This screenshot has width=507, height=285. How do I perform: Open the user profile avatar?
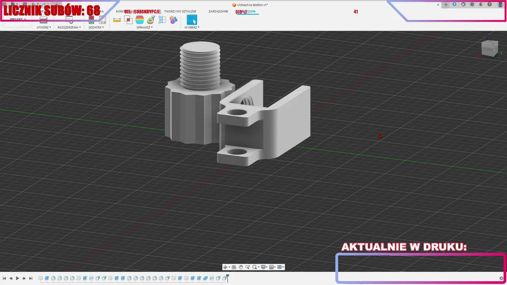500,4
